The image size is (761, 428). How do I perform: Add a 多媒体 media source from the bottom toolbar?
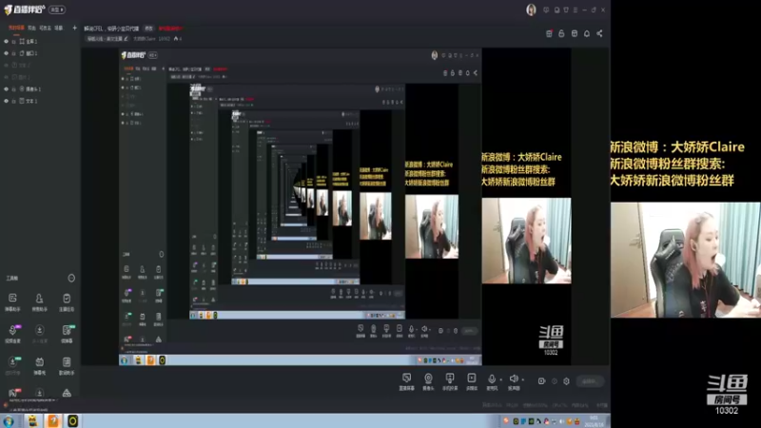(x=471, y=381)
